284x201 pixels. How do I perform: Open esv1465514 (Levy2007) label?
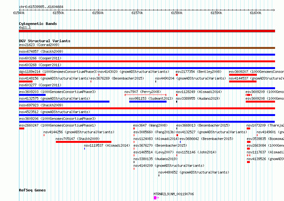pyautogui.click(x=153, y=152)
